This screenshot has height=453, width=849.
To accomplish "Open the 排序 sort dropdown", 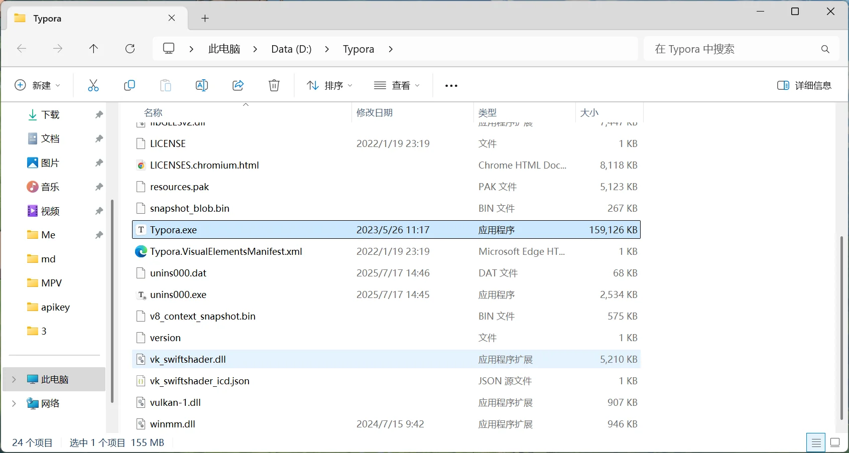I will pyautogui.click(x=330, y=85).
